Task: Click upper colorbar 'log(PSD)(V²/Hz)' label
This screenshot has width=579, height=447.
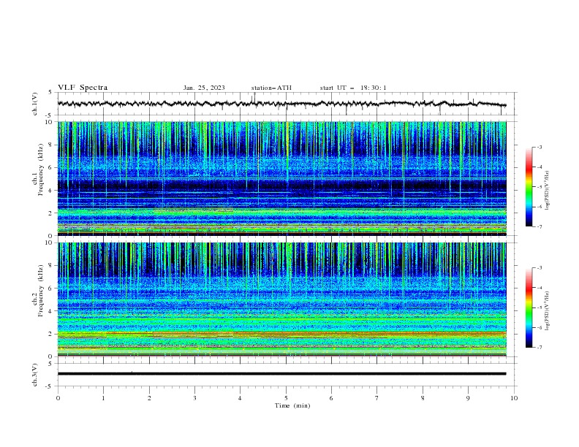Action: coord(547,191)
